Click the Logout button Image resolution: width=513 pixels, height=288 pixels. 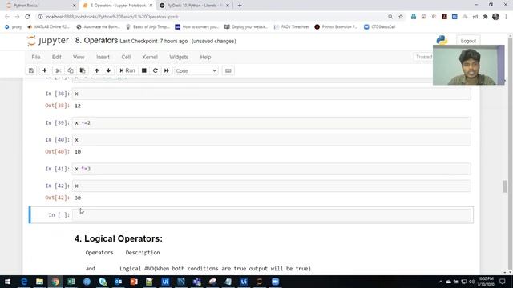(x=468, y=41)
